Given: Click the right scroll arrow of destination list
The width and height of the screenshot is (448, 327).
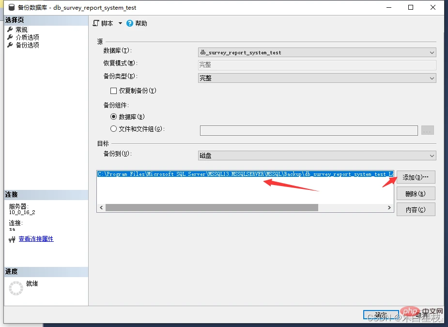Looking at the screenshot, I should point(389,207).
